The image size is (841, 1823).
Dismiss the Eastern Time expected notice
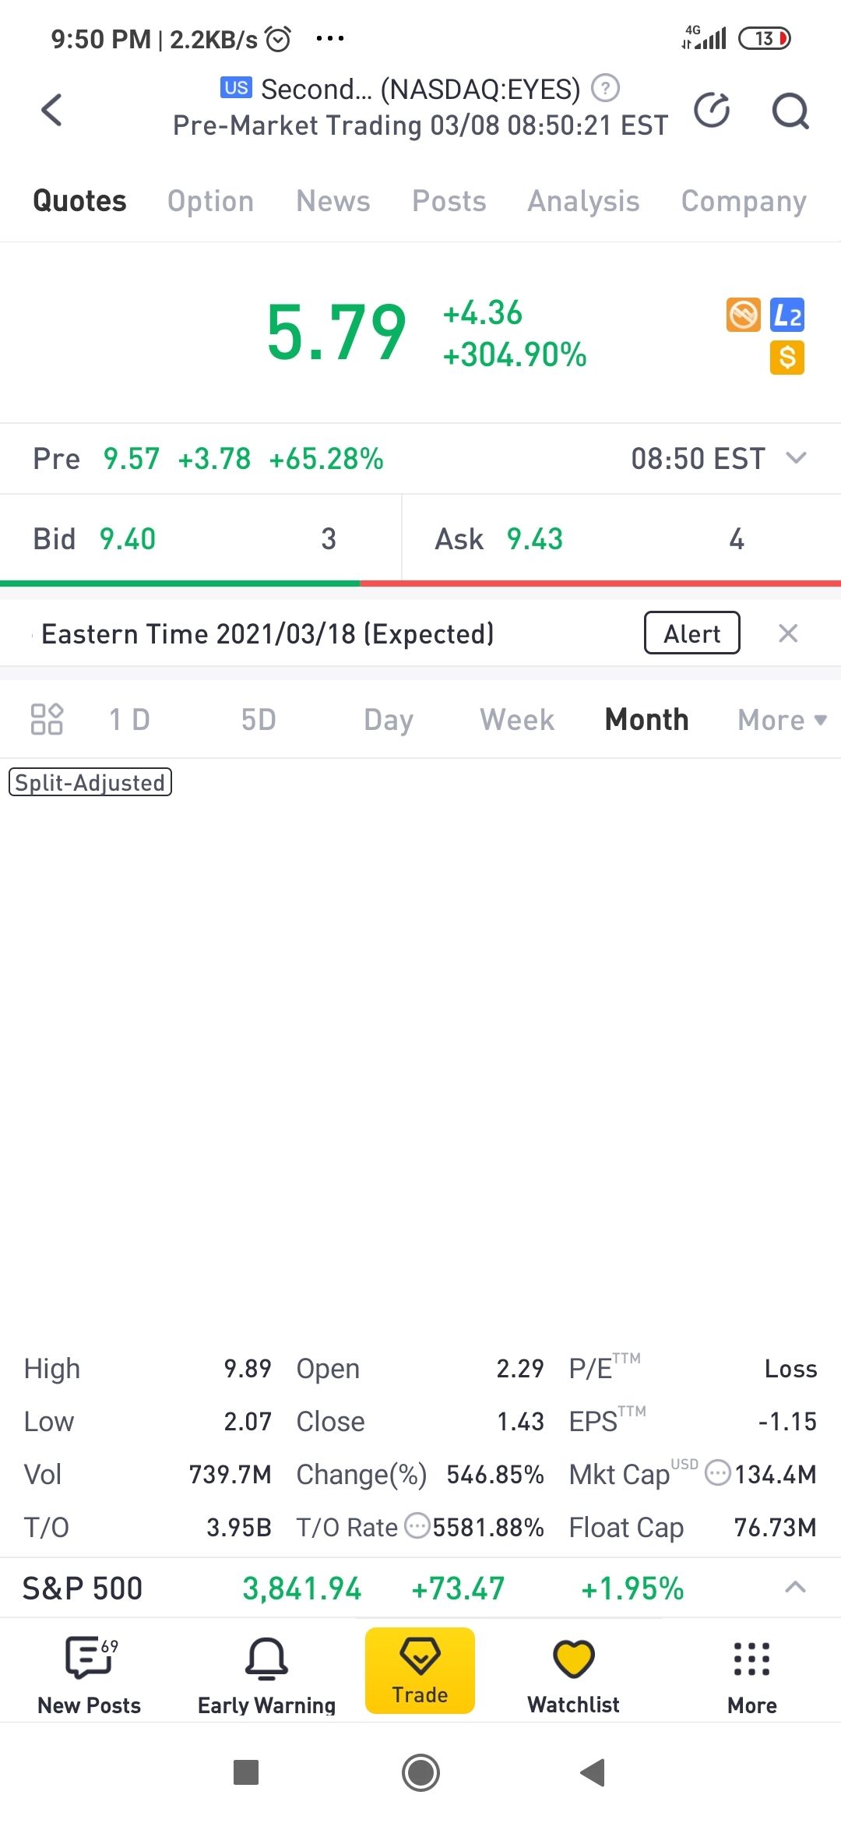click(788, 633)
